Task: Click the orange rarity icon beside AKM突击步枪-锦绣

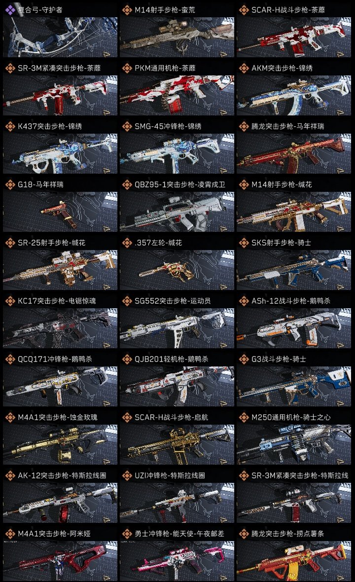Action: point(244,68)
